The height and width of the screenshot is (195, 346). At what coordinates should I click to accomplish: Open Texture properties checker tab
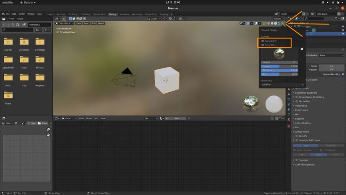tap(289, 126)
